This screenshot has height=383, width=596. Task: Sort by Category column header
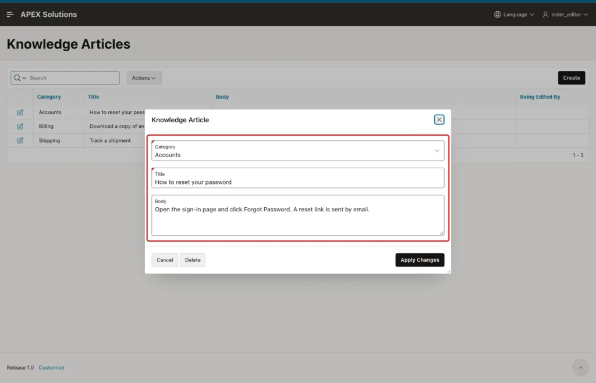click(x=49, y=97)
